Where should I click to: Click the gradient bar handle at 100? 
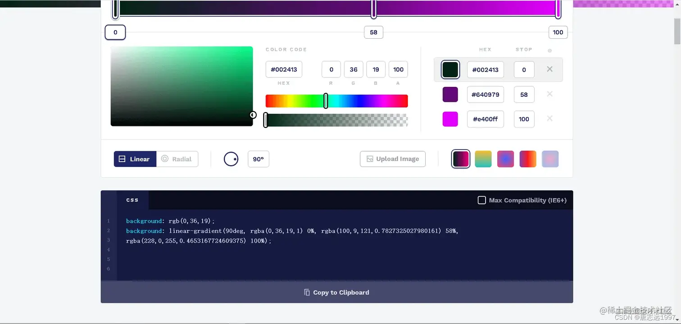[558, 9]
